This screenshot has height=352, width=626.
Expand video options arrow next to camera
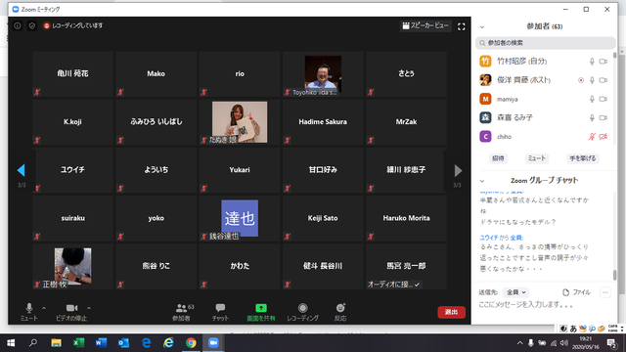point(89,308)
